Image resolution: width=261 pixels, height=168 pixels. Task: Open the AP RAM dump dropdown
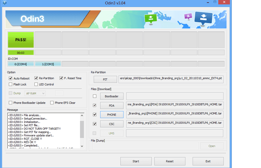tap(35, 93)
